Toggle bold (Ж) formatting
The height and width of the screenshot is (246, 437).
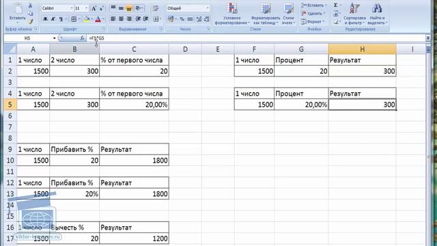coord(45,19)
